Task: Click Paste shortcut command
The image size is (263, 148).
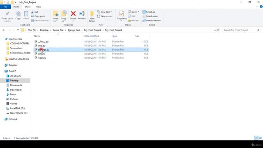Action: pyautogui.click(x=40, y=21)
